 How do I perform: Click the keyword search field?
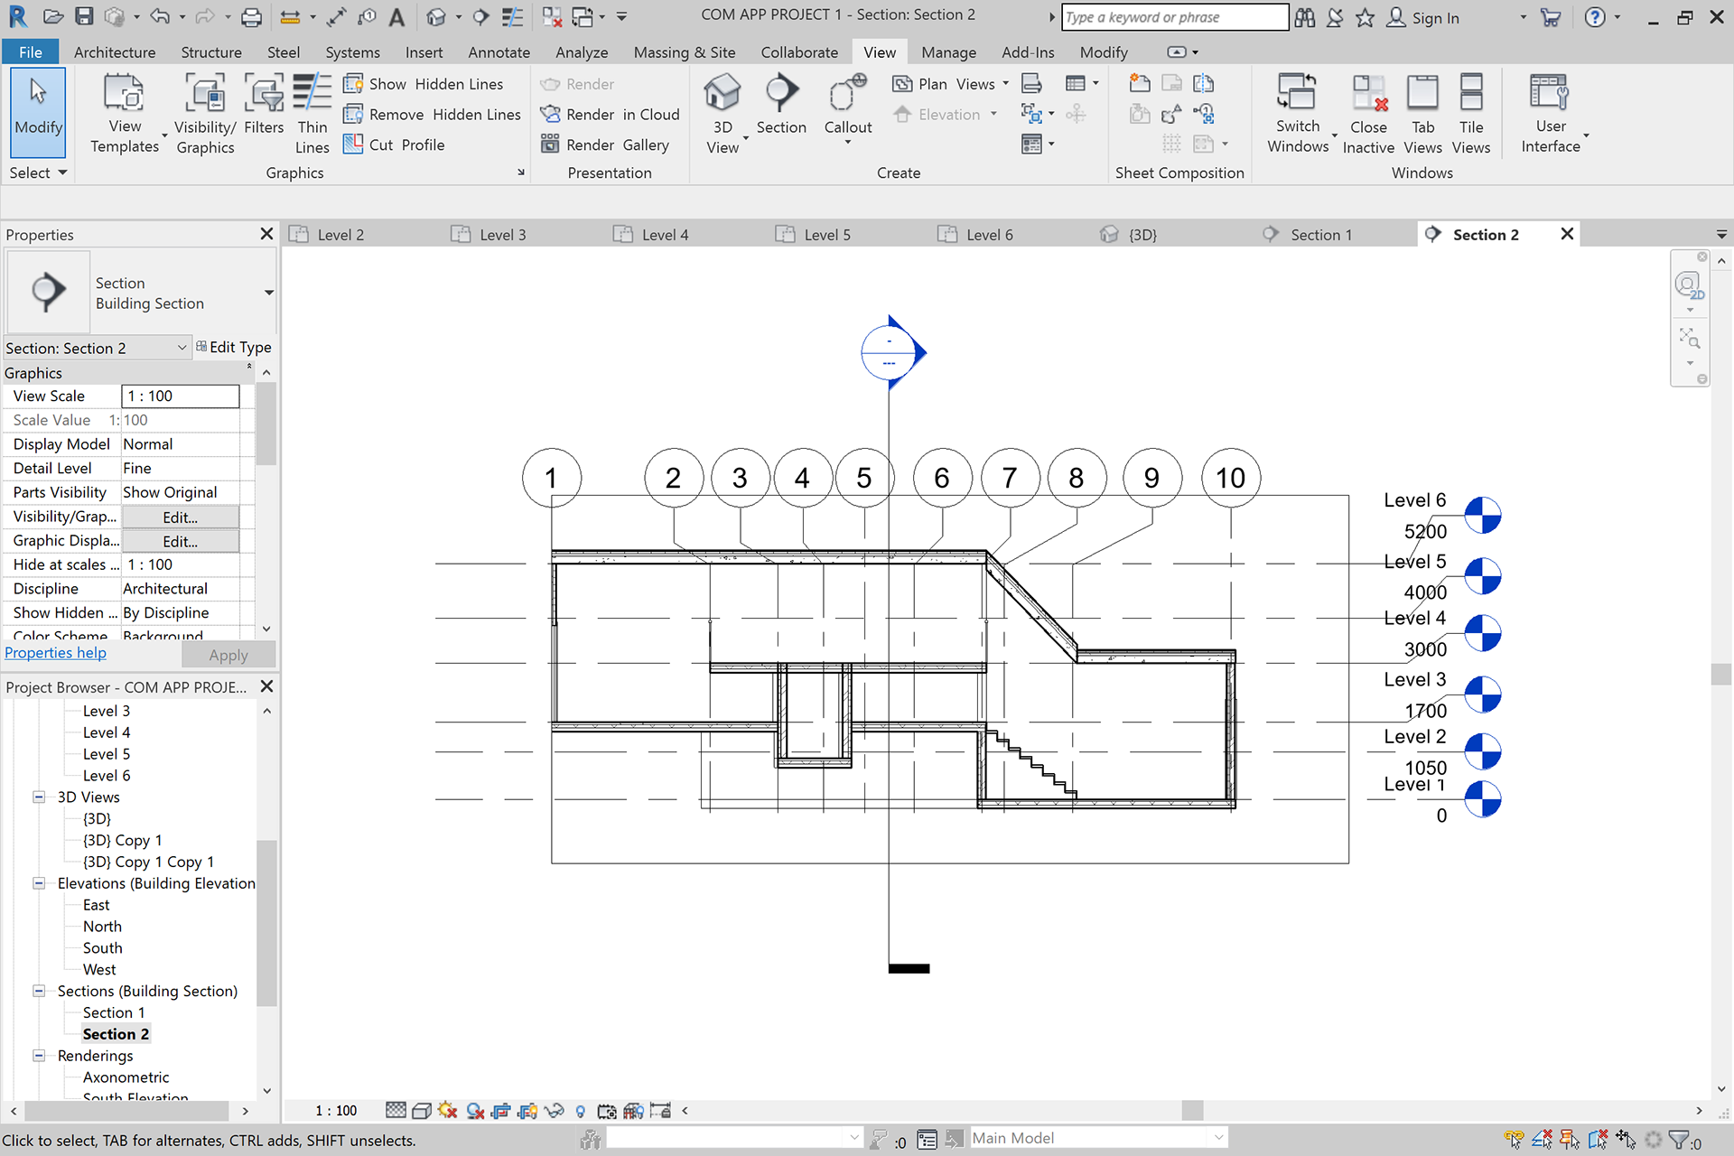click(1174, 17)
